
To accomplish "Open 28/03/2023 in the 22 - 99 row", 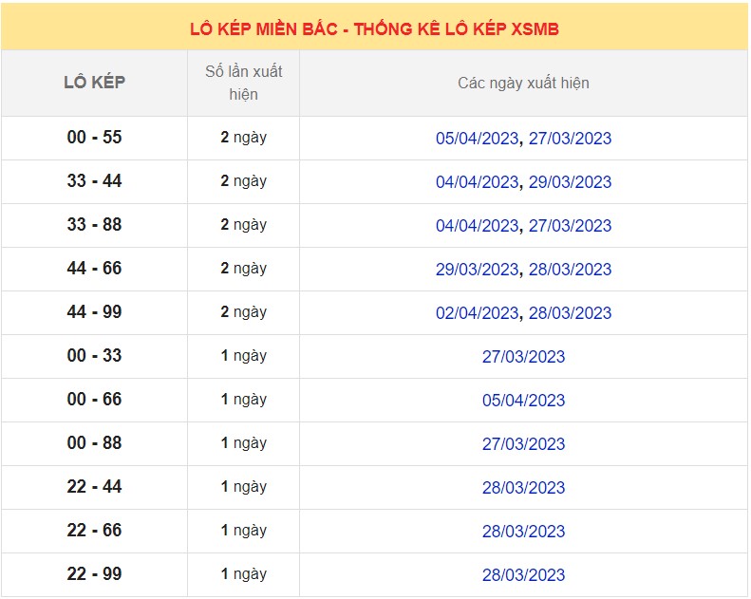I will pos(523,575).
